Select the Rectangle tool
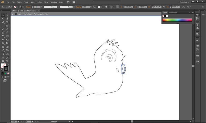 [x=7, y=26]
